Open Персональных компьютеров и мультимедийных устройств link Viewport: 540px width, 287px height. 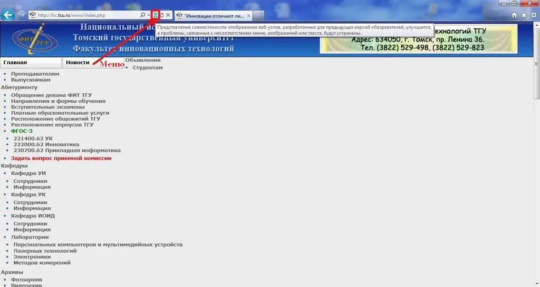98,245
